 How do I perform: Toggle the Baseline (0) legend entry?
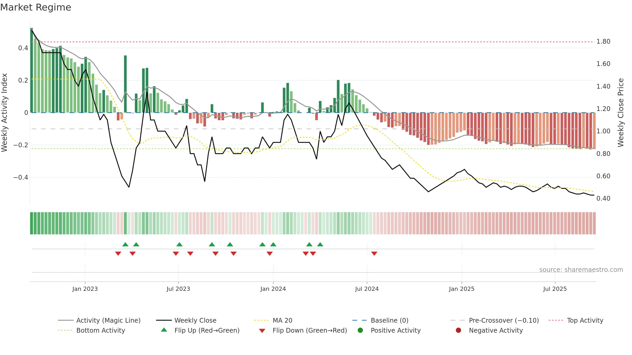381,320
